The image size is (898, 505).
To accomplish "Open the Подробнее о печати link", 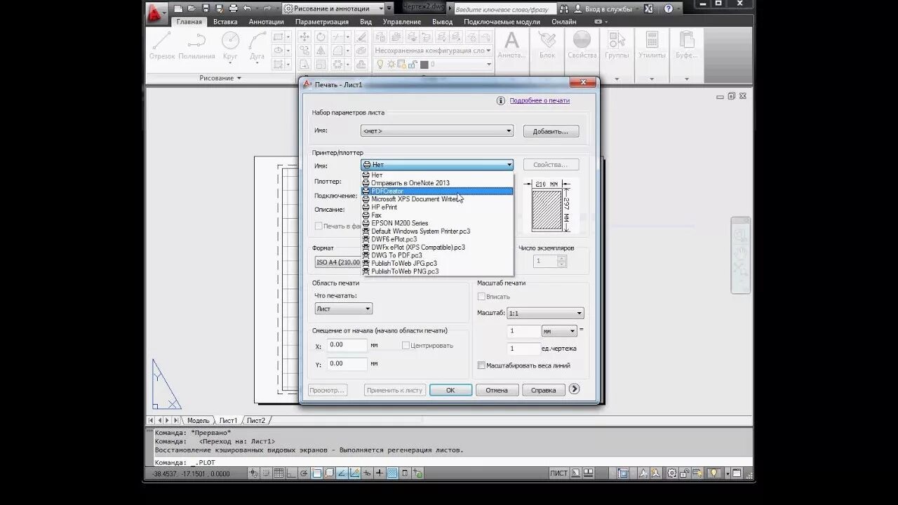I will point(540,100).
